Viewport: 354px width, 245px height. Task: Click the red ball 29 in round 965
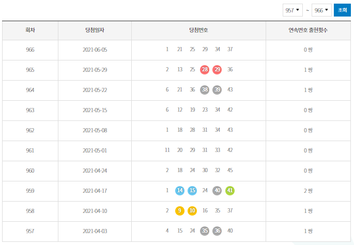pos(217,70)
